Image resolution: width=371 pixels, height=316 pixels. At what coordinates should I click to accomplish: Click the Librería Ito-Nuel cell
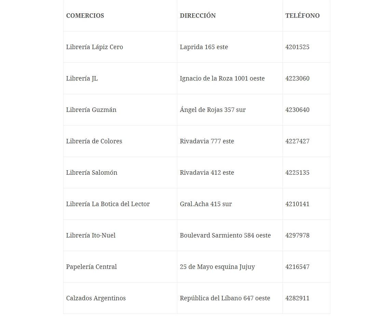pos(91,235)
